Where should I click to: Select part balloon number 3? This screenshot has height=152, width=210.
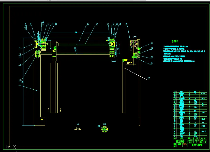click(x=20, y=65)
